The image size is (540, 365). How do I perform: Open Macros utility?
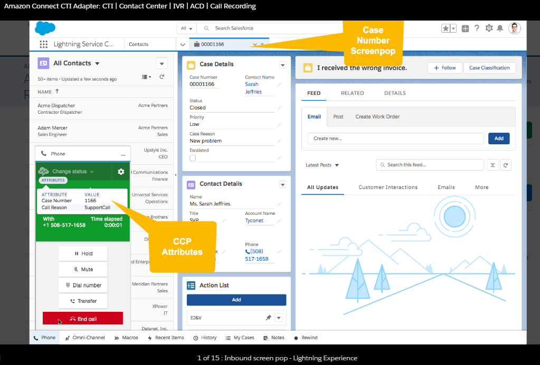(x=126, y=338)
